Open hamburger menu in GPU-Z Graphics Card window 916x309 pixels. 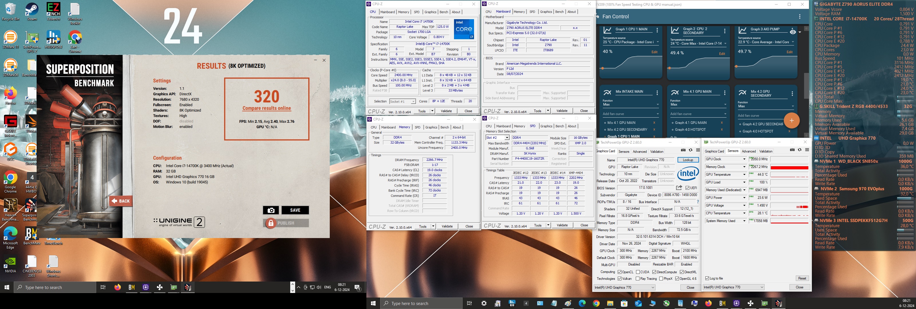698,150
